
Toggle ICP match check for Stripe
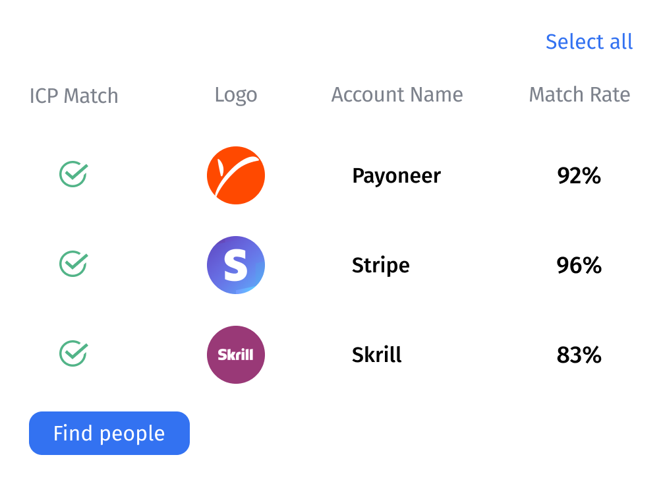74,264
